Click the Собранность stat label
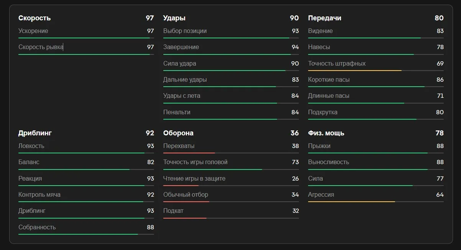 (x=37, y=227)
